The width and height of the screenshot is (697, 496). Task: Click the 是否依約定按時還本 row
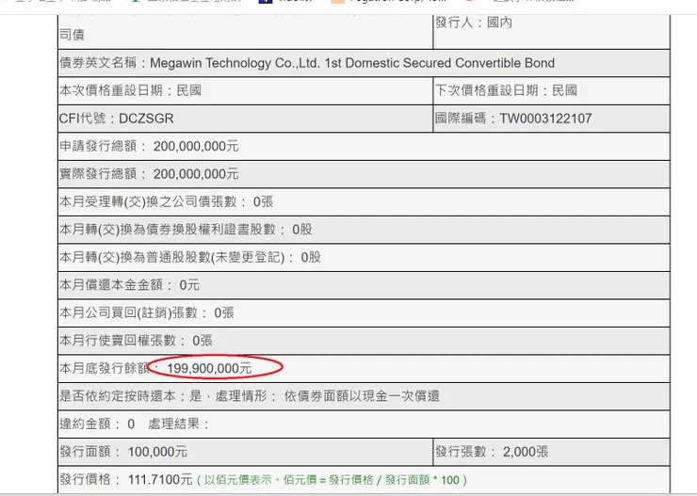(x=364, y=396)
